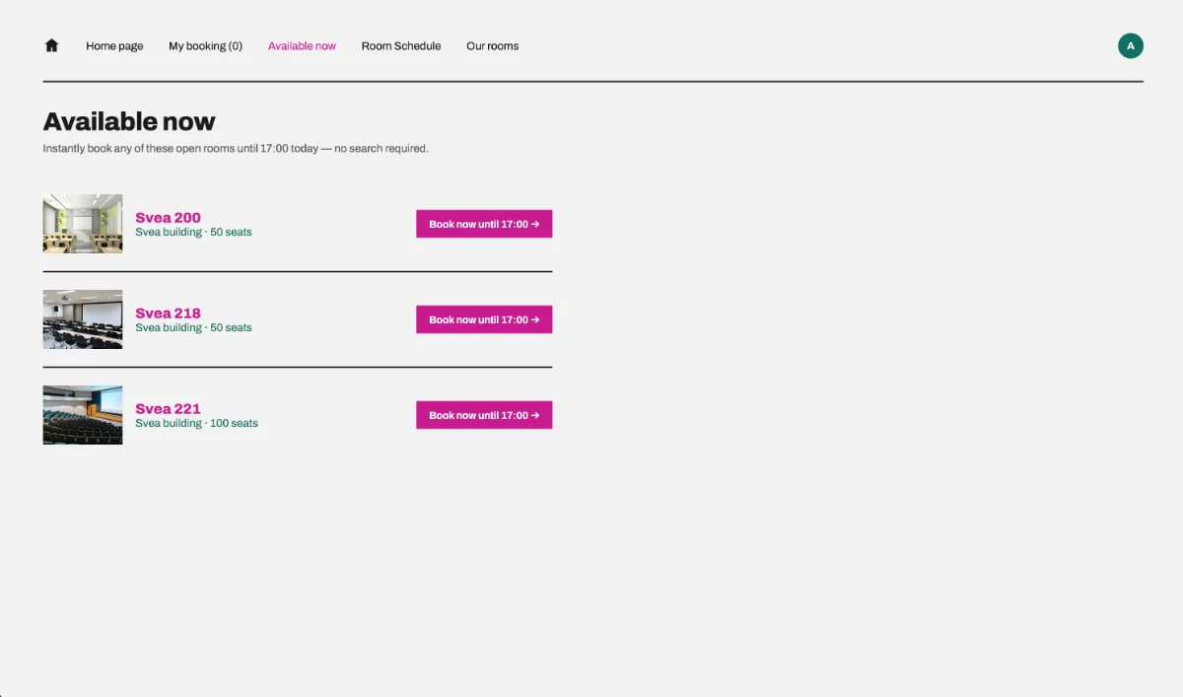Screen dimensions: 1183x697
Task: Open the Our rooms page
Action: pyautogui.click(x=492, y=45)
